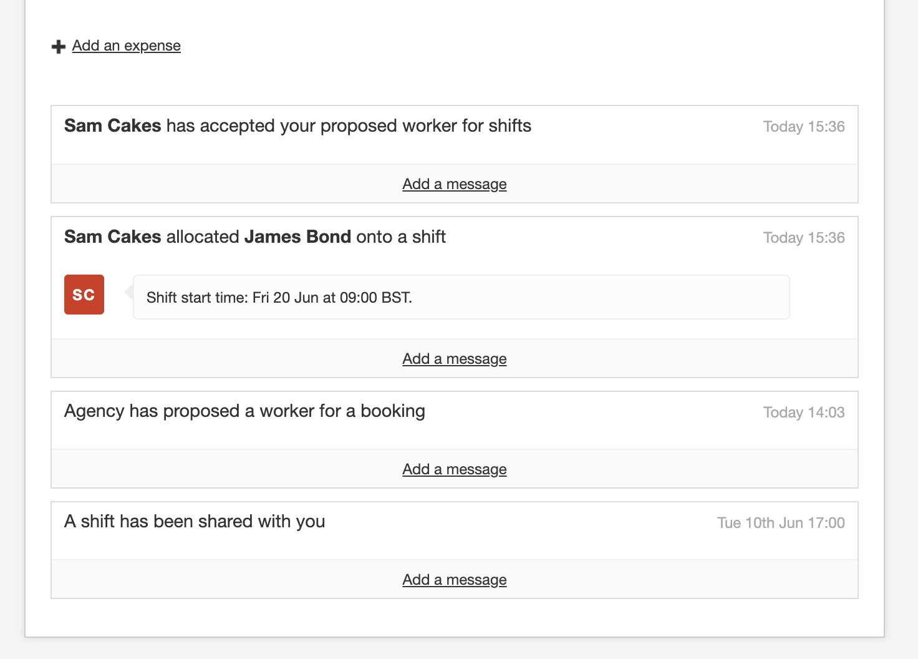Add a message under Agency proposed worker entry
Image resolution: width=918 pixels, height=659 pixels.
(x=454, y=469)
